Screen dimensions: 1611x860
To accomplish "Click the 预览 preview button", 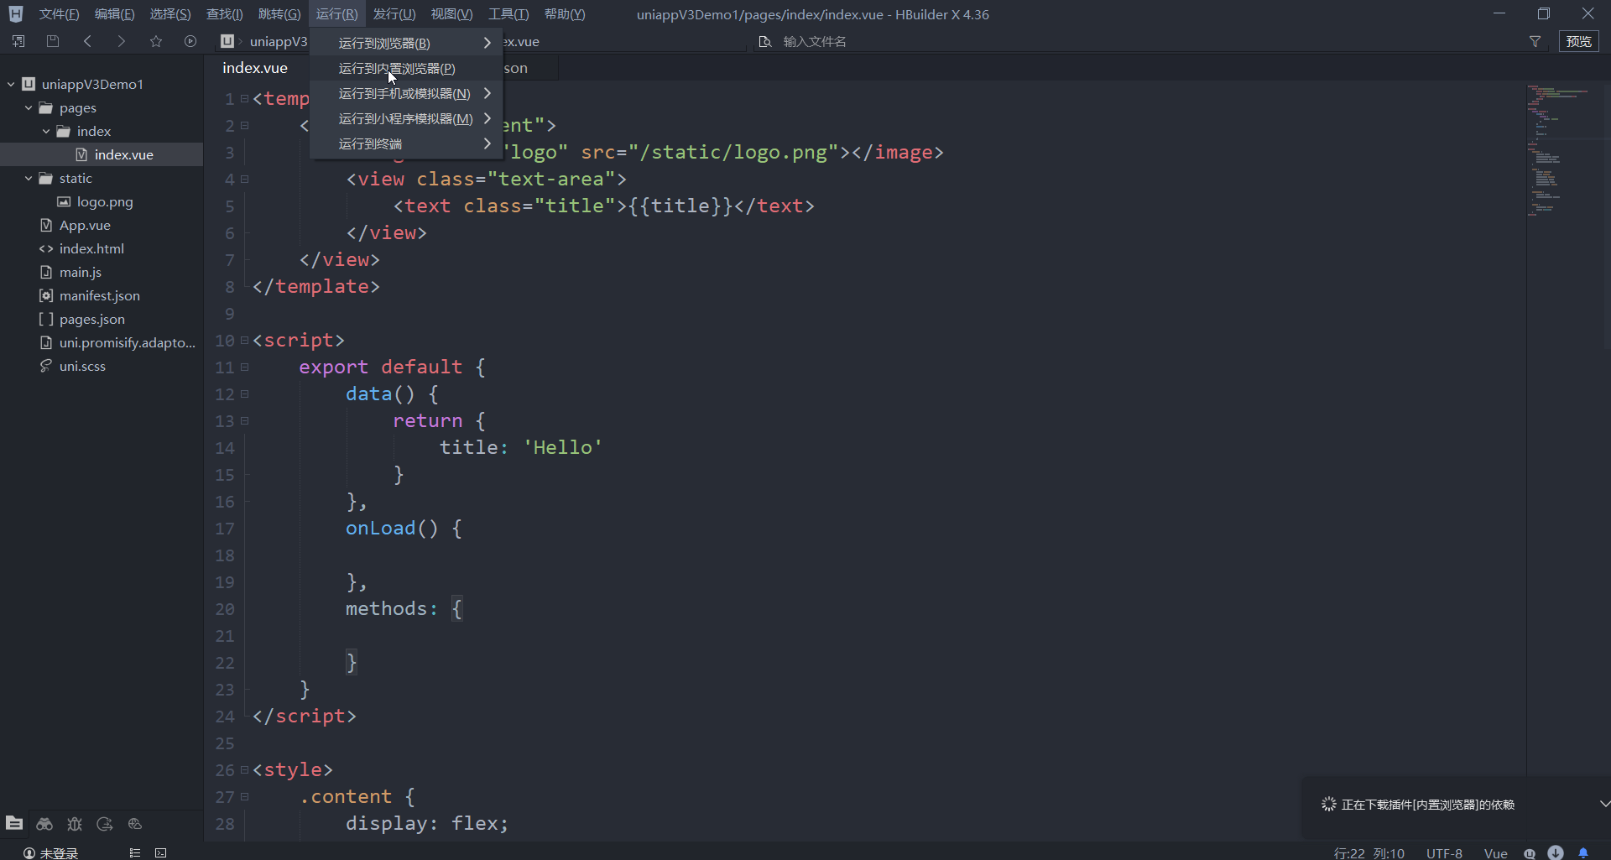I will tap(1579, 41).
